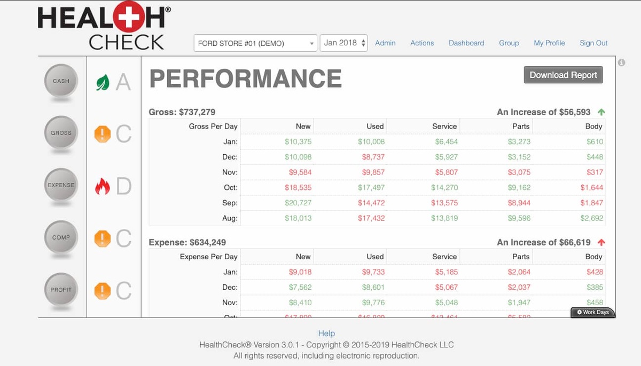Click the info icon at top right
Screen dimensions: 641x366
(x=621, y=62)
